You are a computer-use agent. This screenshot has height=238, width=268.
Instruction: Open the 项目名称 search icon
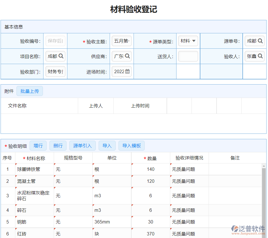[x=62, y=56]
